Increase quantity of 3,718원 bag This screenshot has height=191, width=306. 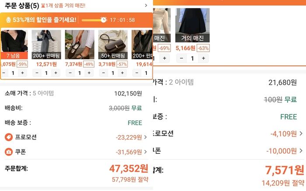122,73
